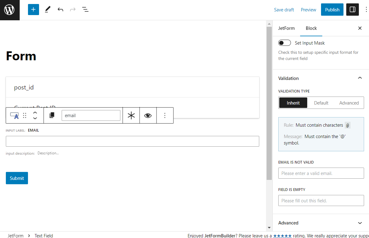
Task: Enable the Set Input Mask toggle
Action: pyautogui.click(x=284, y=42)
